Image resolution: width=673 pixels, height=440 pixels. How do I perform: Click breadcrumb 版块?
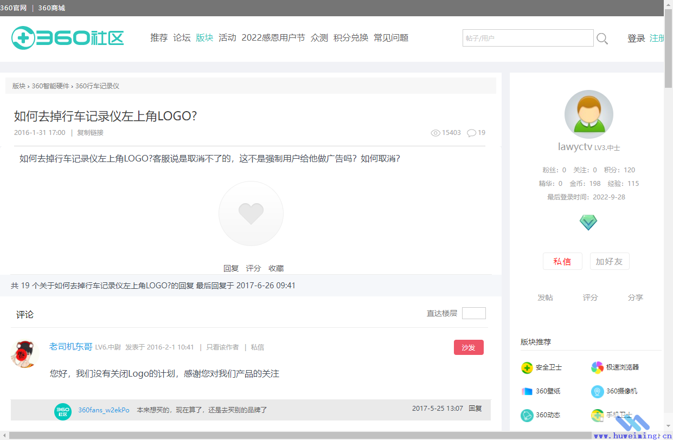tap(19, 86)
